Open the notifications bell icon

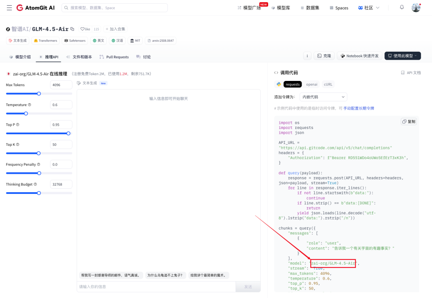tap(402, 8)
